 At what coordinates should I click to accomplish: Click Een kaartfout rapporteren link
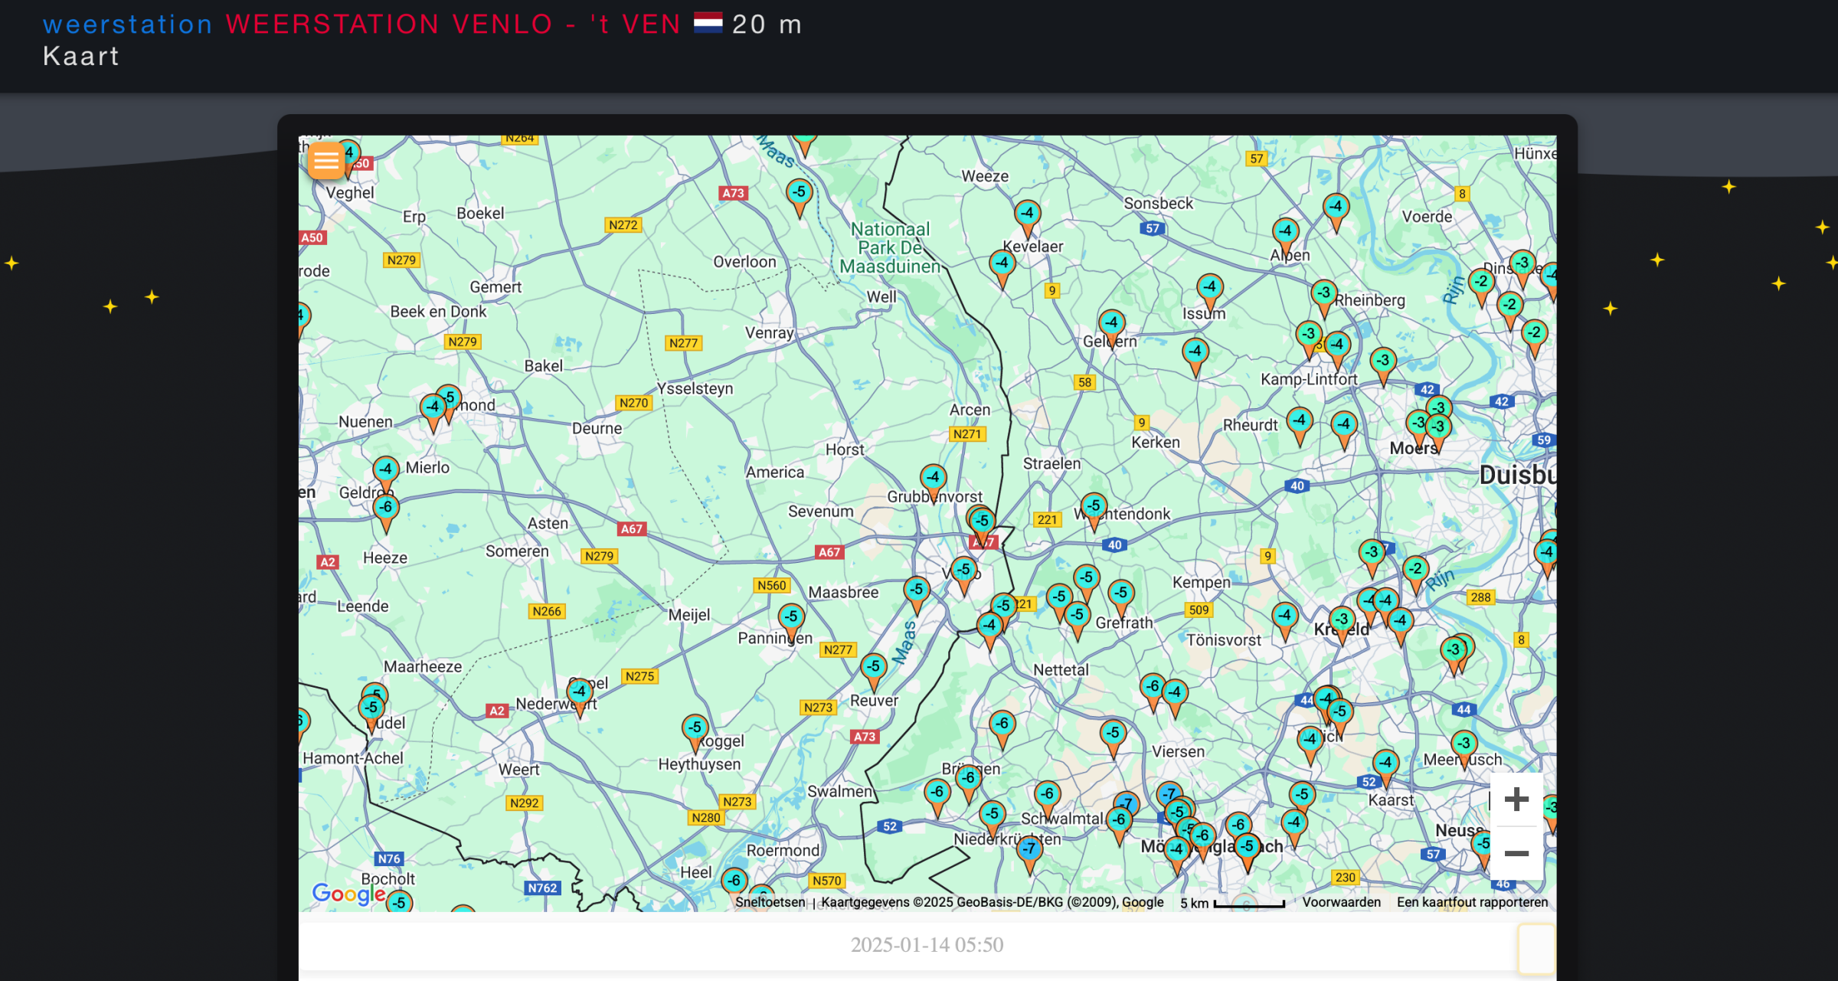coord(1471,902)
